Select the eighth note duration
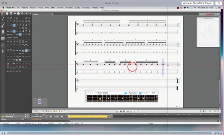 tap(17, 25)
